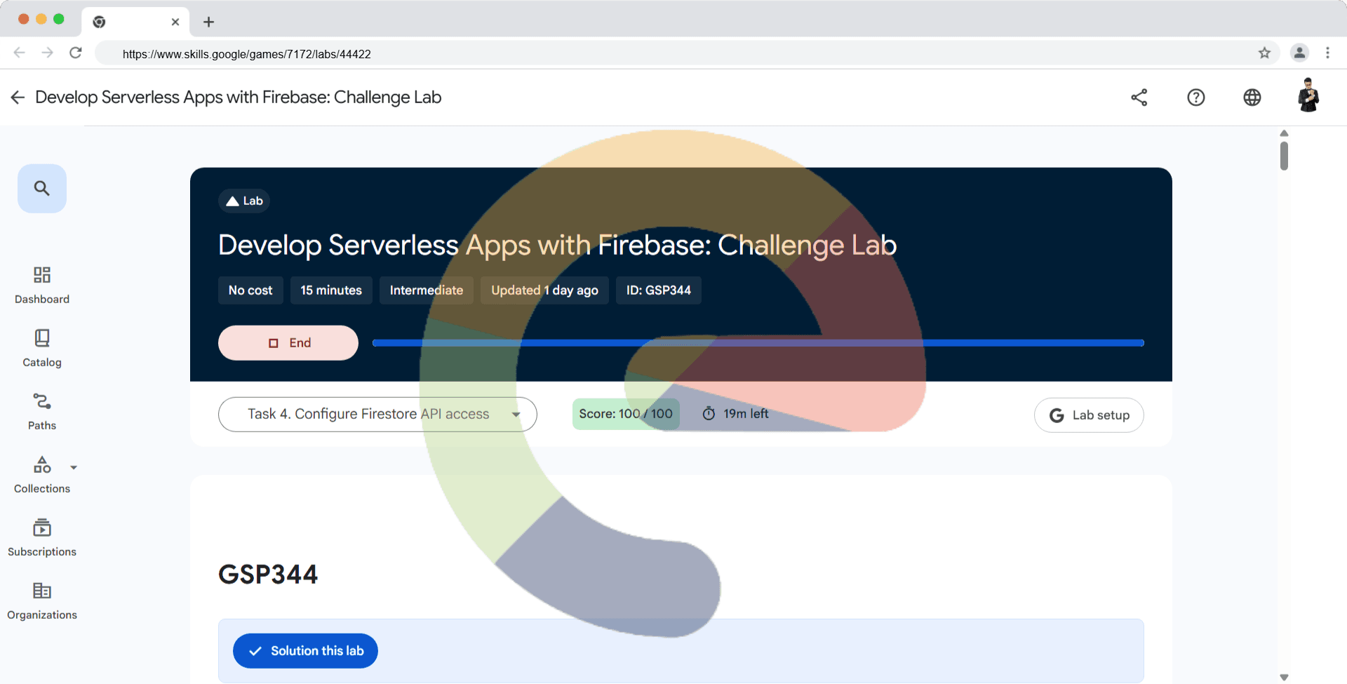This screenshot has height=684, width=1347.
Task: Open Dashboard in the sidebar
Action: [x=42, y=286]
